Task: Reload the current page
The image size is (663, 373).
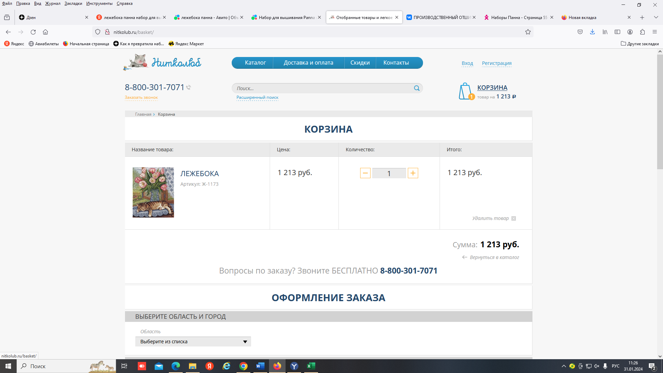Action: point(33,32)
